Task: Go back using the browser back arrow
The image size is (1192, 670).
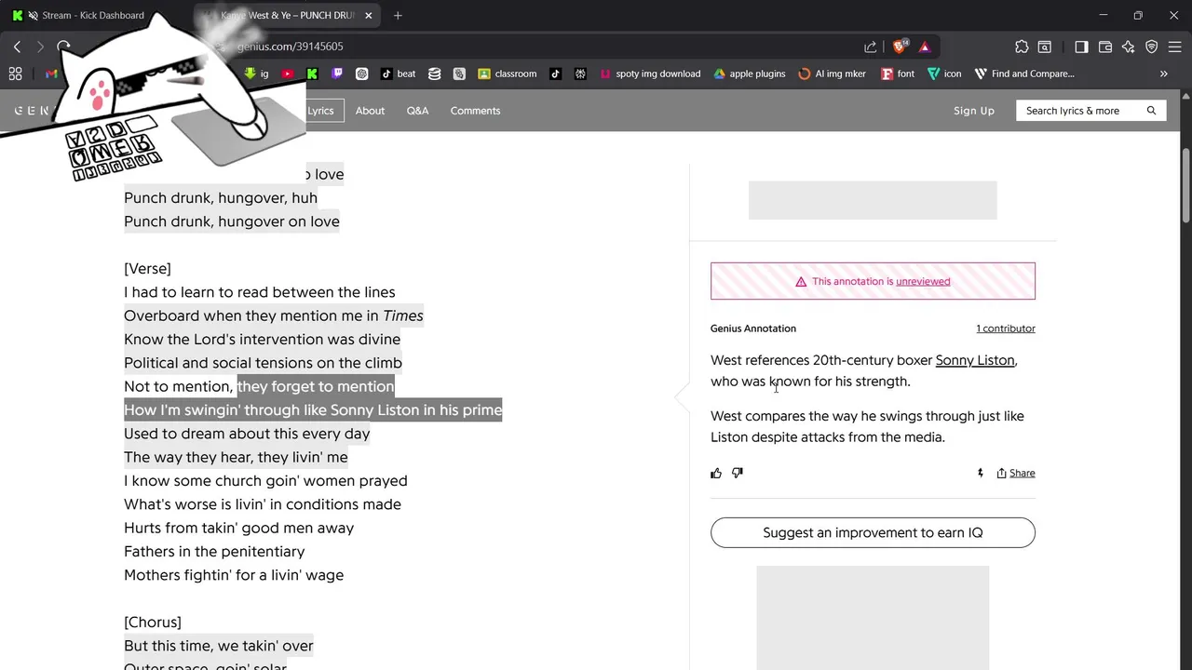Action: (x=17, y=47)
